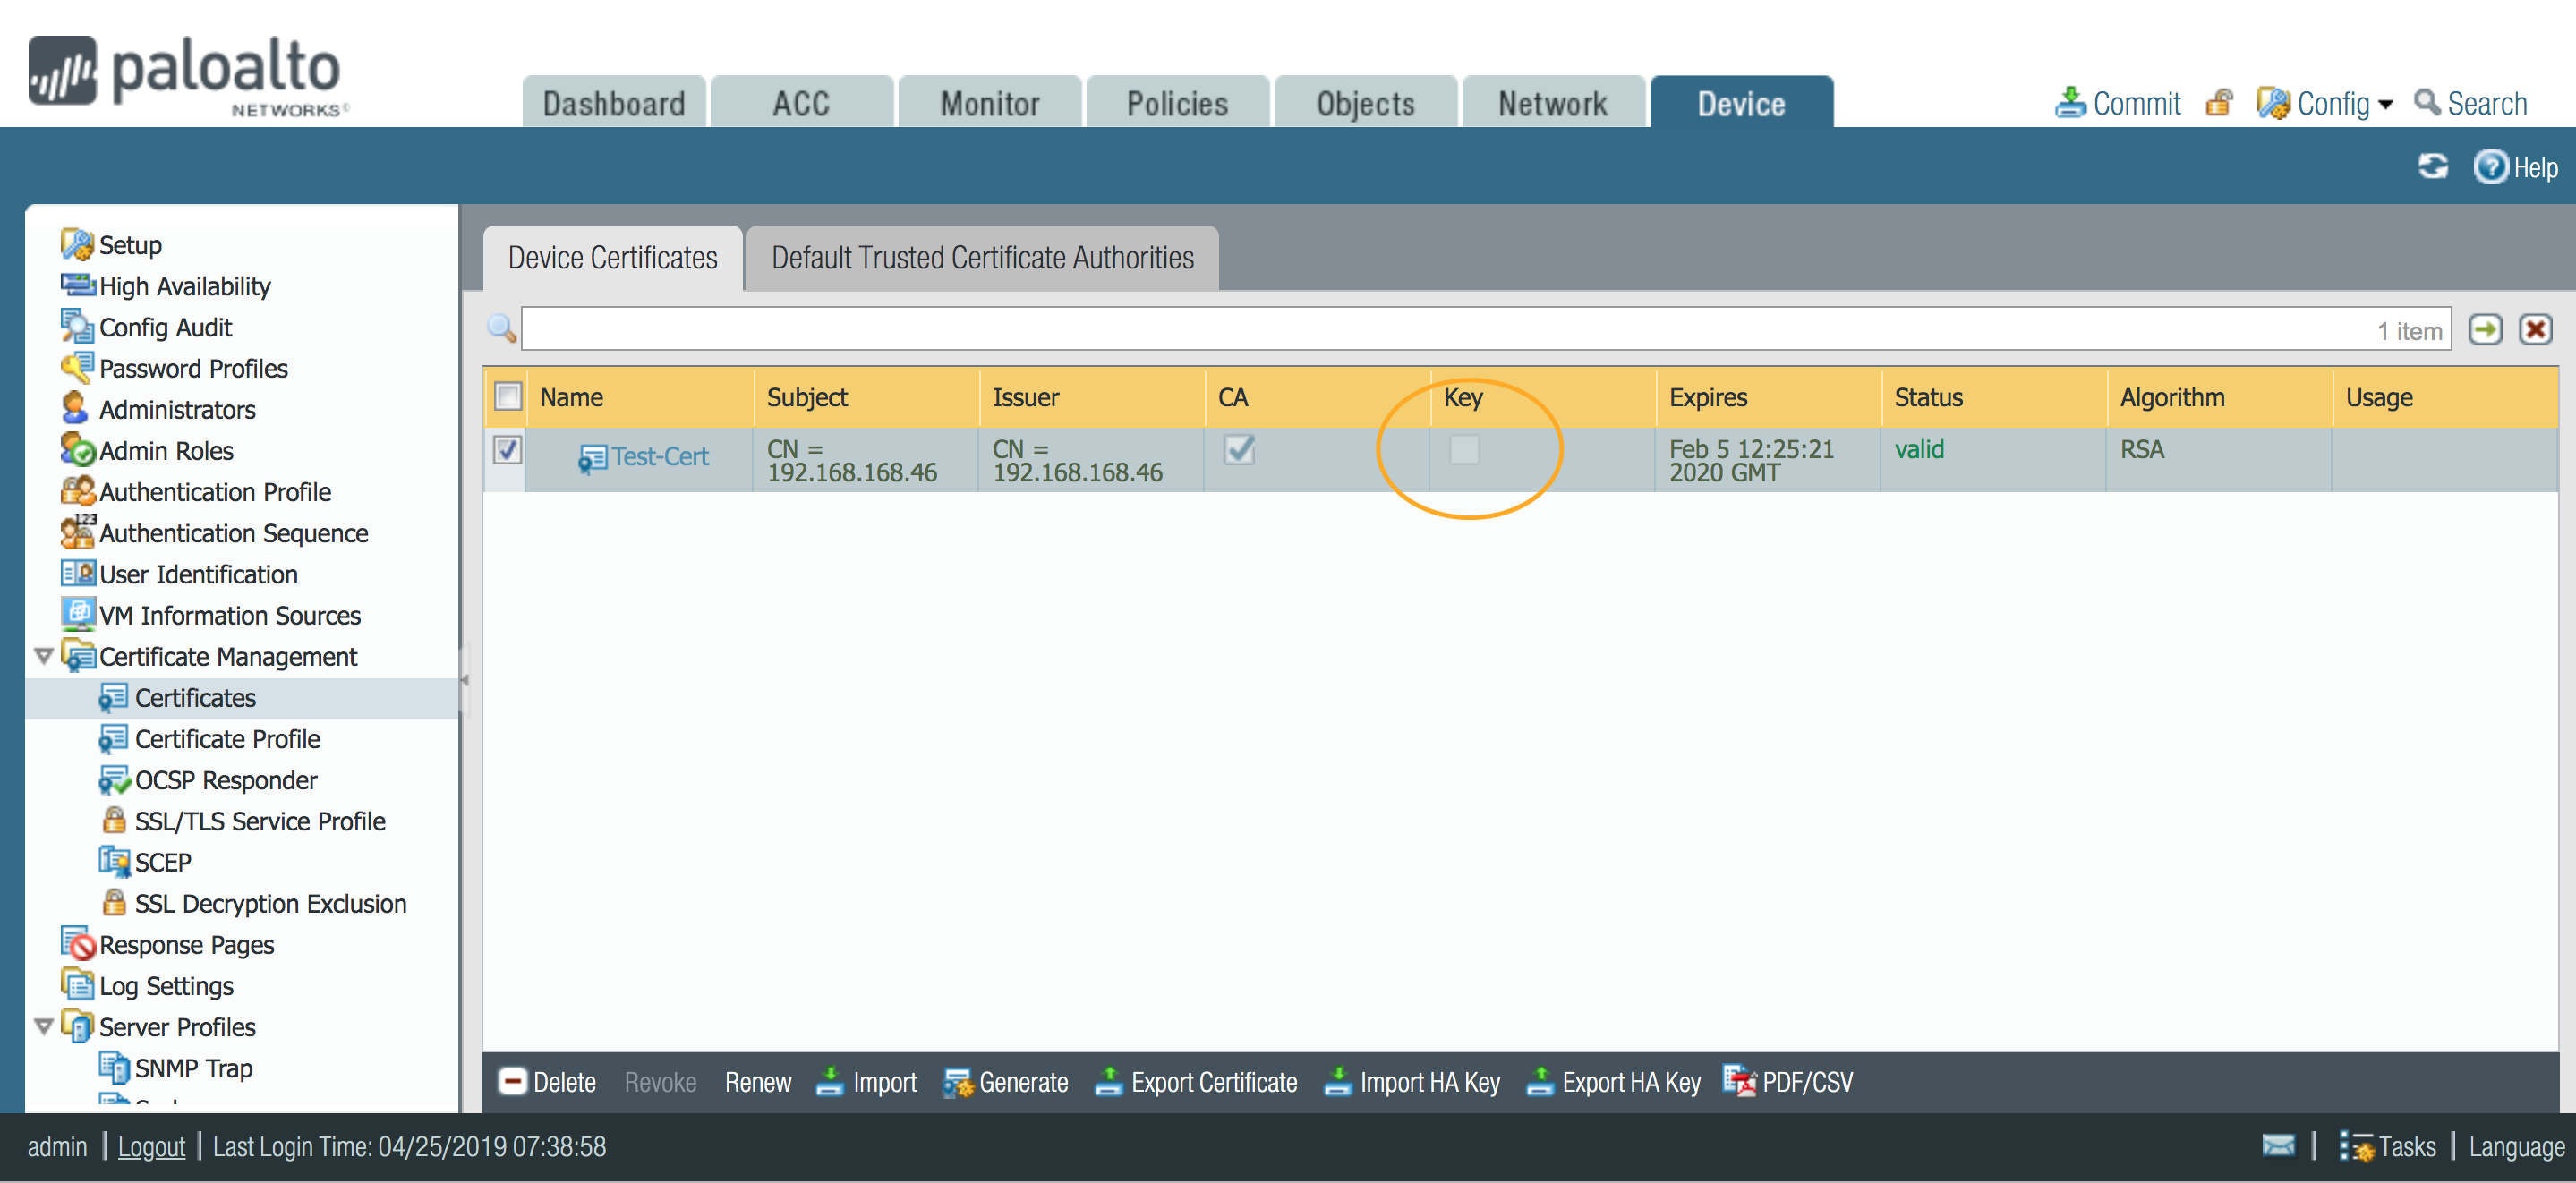Viewport: 2576px width, 1183px height.
Task: Open the Test-Cert certificate link
Action: [x=660, y=457]
